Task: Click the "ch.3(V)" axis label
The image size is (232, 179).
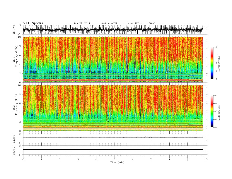Action: point(14,138)
